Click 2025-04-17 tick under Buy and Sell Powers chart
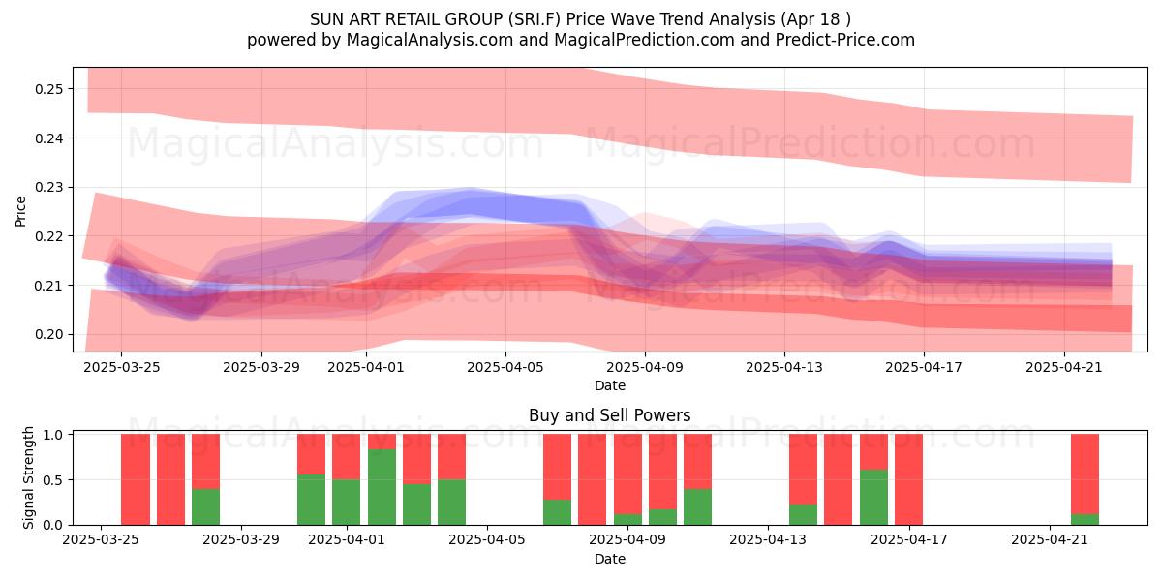The height and width of the screenshot is (581, 1162). [908, 540]
